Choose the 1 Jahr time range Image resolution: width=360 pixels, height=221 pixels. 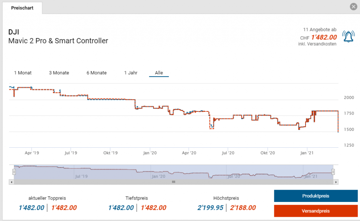130,73
